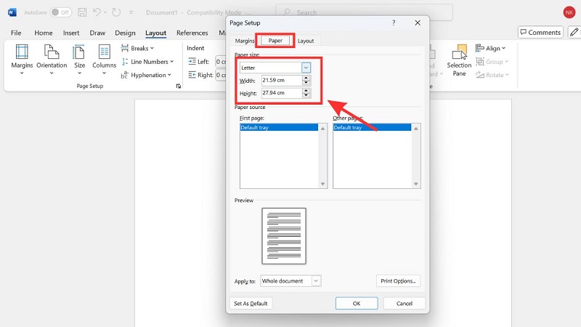Open the Margins dropdown in ribbon
The width and height of the screenshot is (581, 327).
22,58
